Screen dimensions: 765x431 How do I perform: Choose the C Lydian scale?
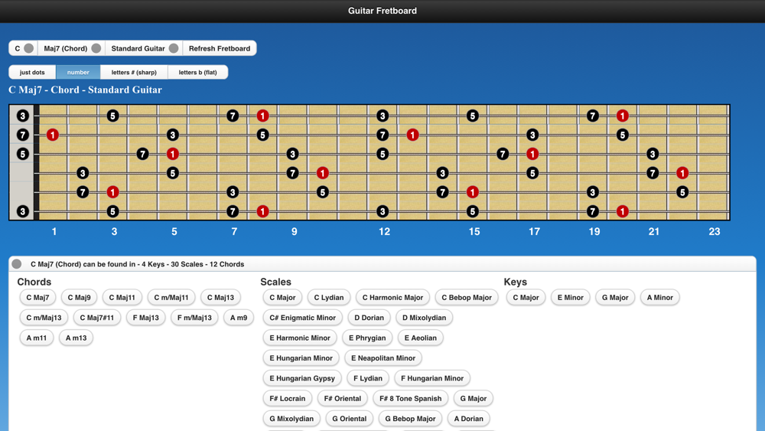pos(329,297)
